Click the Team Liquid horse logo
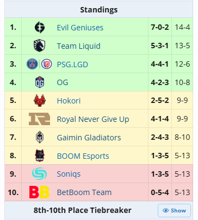 coord(40,46)
